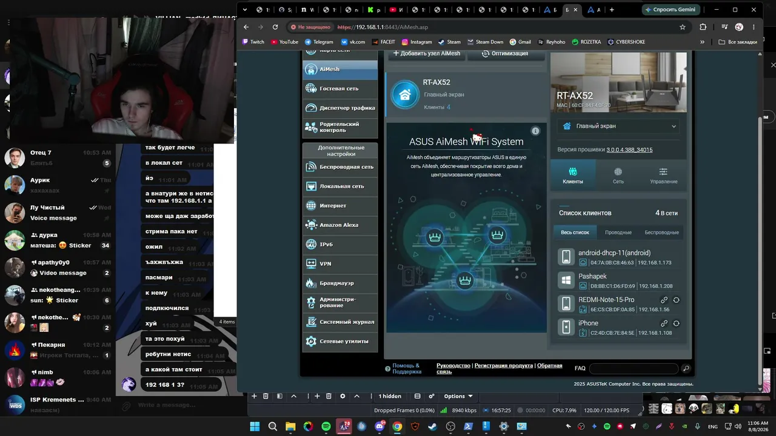Open Администрирование settings

point(340,302)
